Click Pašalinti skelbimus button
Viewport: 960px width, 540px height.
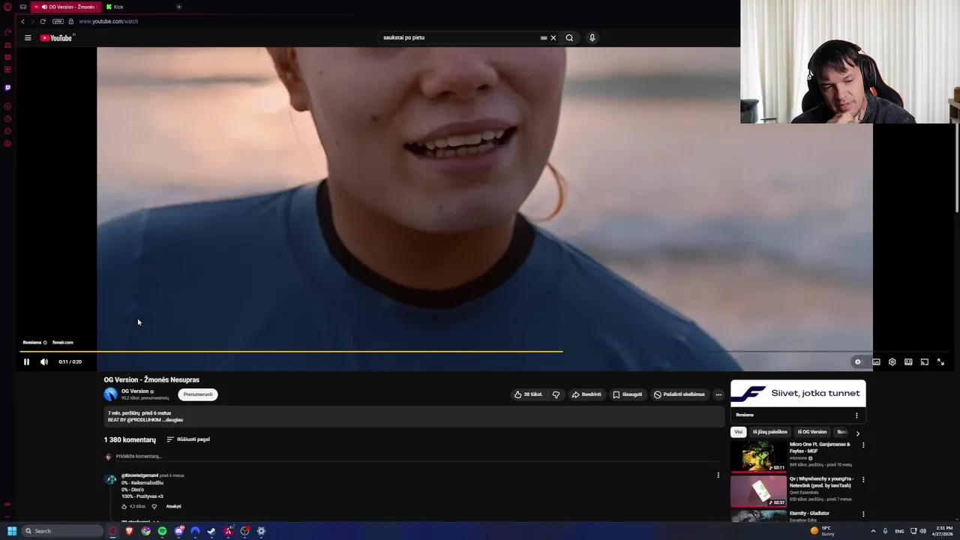[x=679, y=394]
